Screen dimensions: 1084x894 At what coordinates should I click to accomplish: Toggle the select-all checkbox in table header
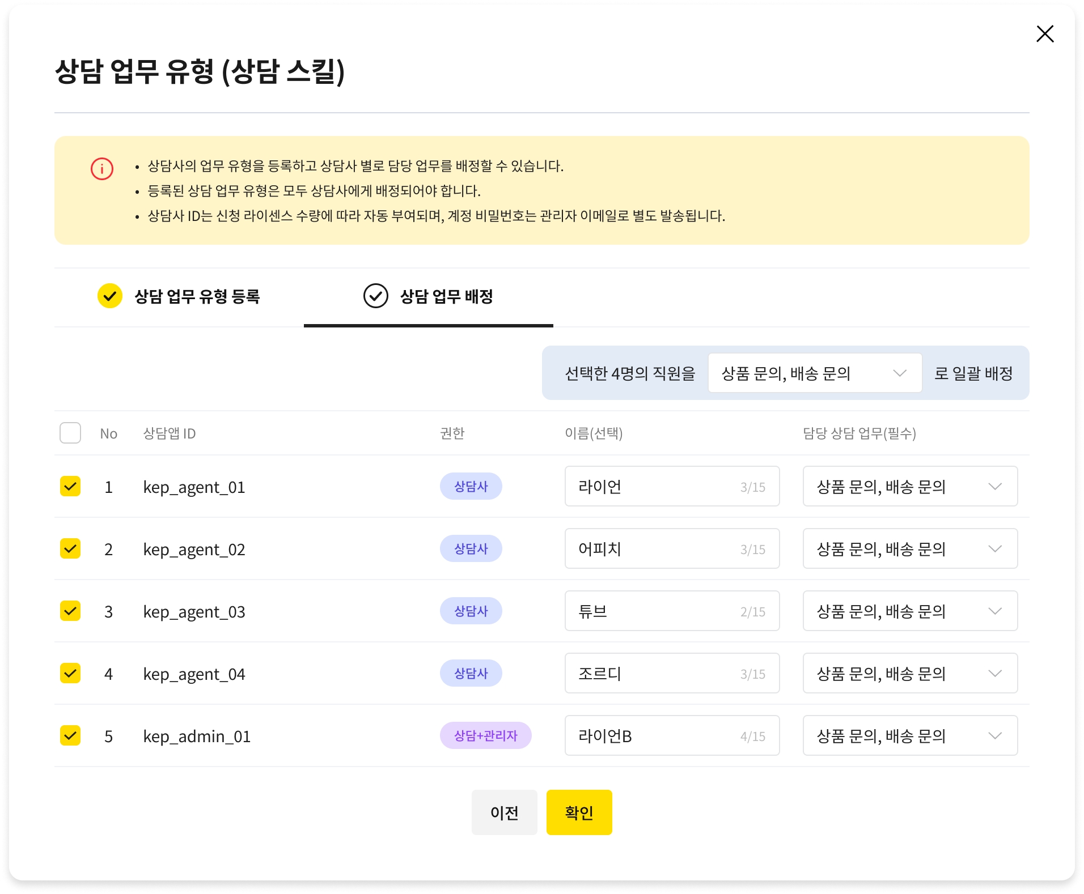point(70,433)
